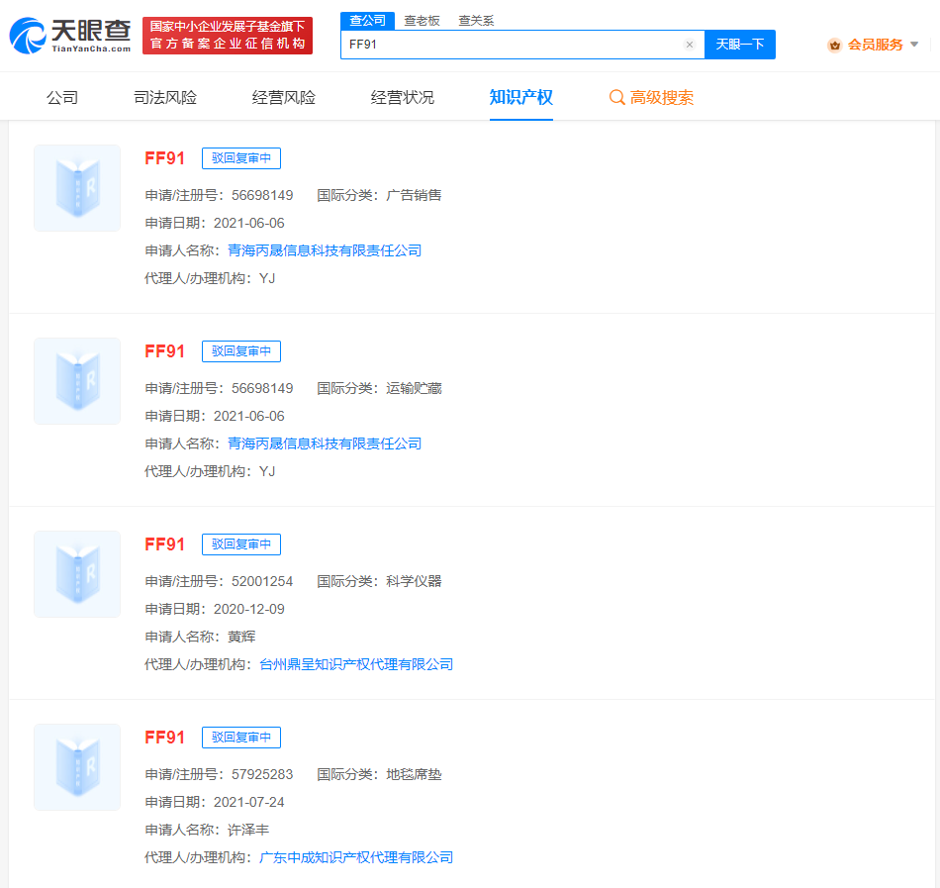Screen dimensions: 940x888
Task: Focus the FF91 search input field
Action: (513, 45)
